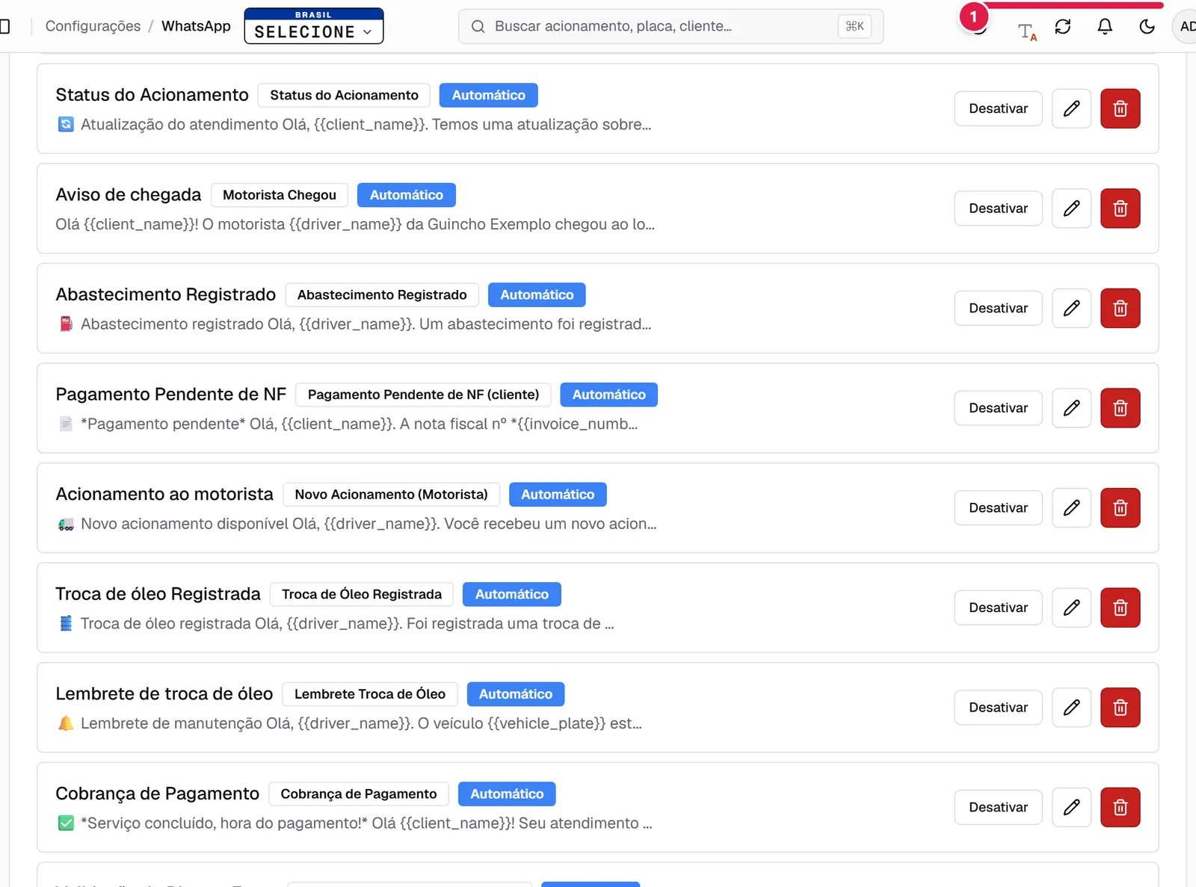Edit the Lembrete de troca de óleo template

pos(1071,708)
